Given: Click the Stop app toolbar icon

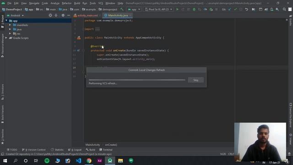Looking at the screenshot, I should 217,9.
